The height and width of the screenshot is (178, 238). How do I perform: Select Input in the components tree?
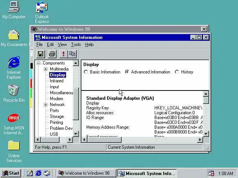(54, 87)
